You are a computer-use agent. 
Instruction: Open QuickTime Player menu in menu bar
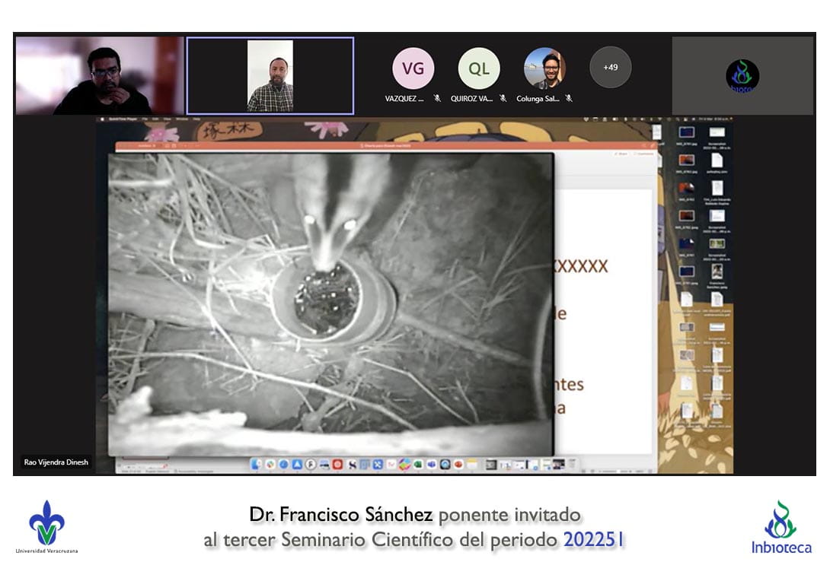(123, 119)
